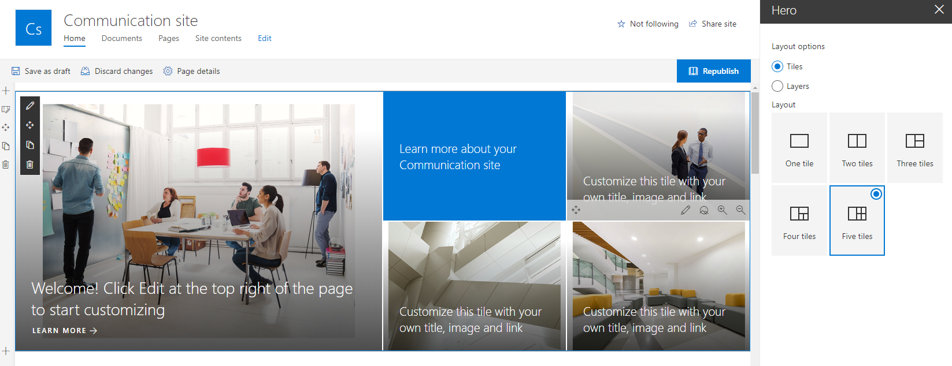Choose the One tile layout
The width and height of the screenshot is (952, 366).
[x=799, y=148]
